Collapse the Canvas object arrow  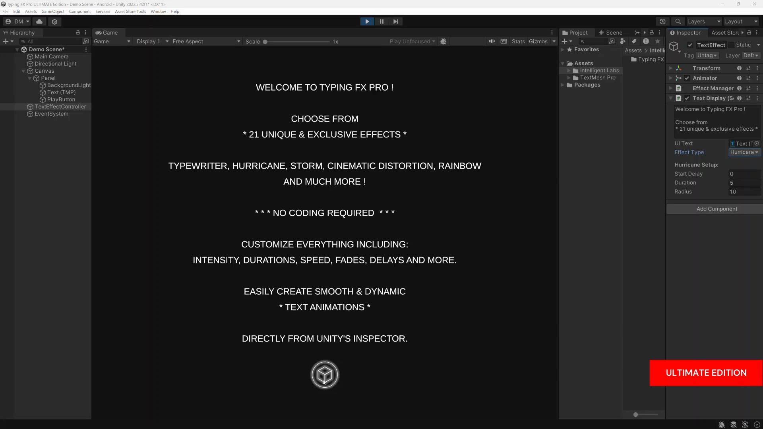tap(23, 71)
